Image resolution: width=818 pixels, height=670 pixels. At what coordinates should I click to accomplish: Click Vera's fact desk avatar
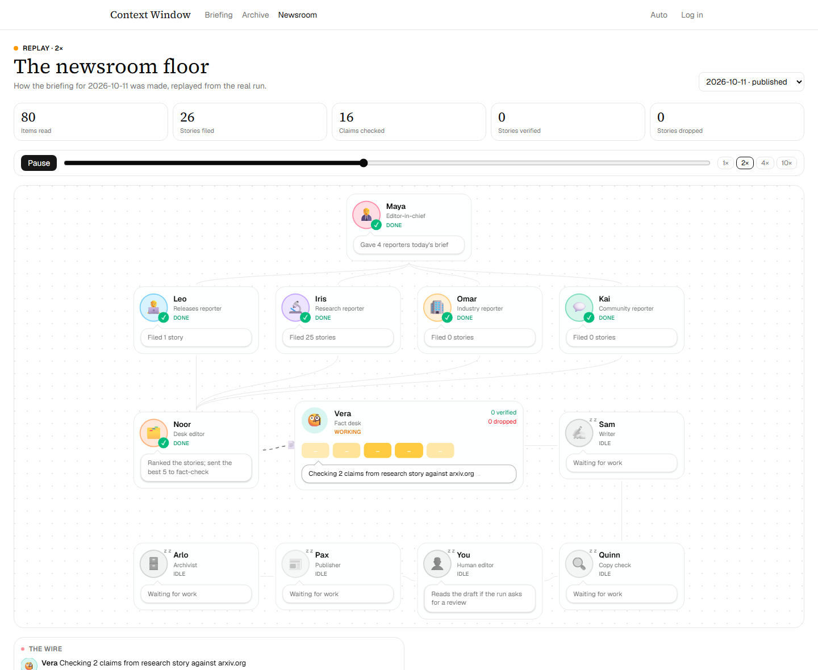pyautogui.click(x=315, y=420)
